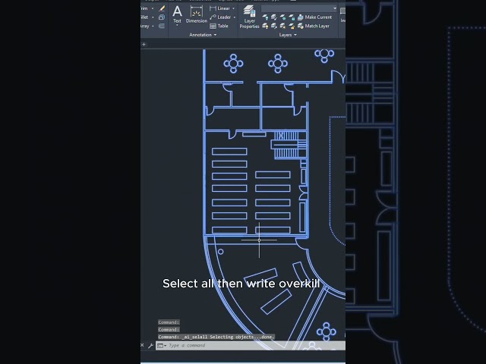486x364 pixels.
Task: Choose the Offset tool icon
Action: coord(162,26)
